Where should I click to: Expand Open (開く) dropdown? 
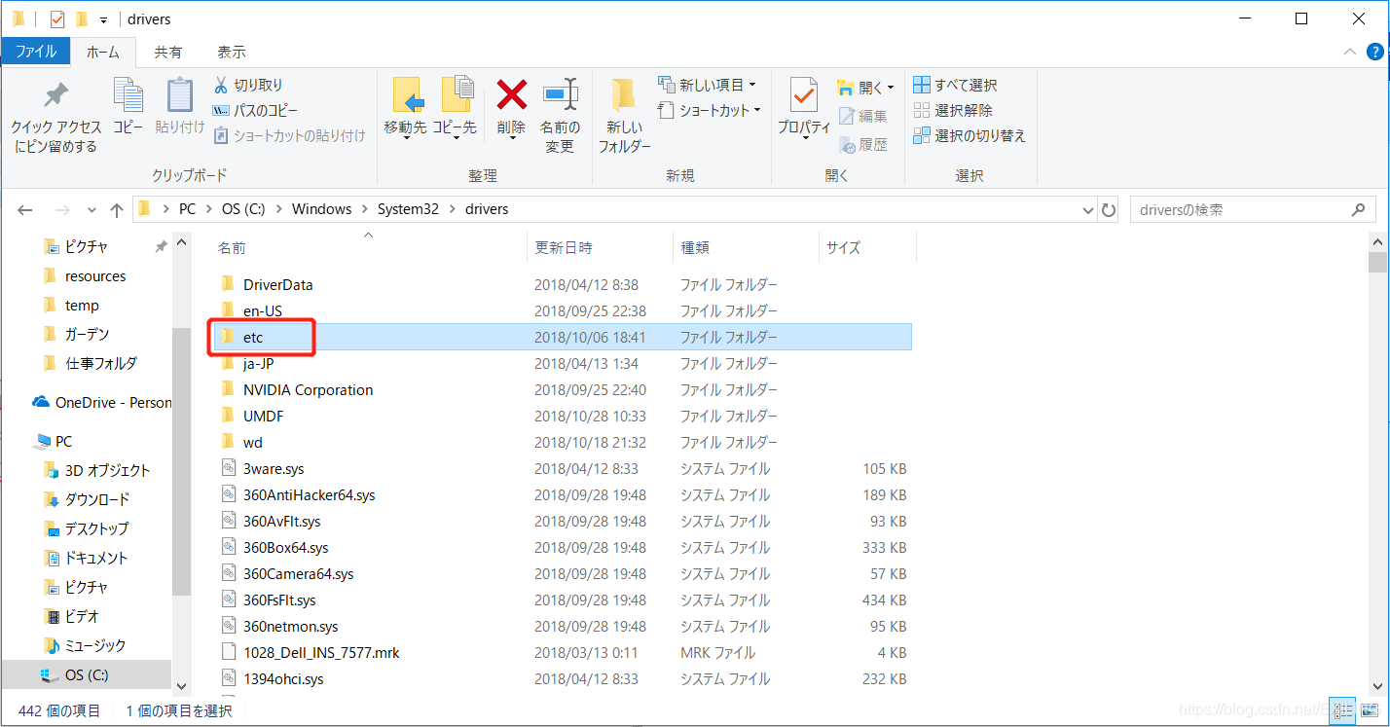(890, 88)
